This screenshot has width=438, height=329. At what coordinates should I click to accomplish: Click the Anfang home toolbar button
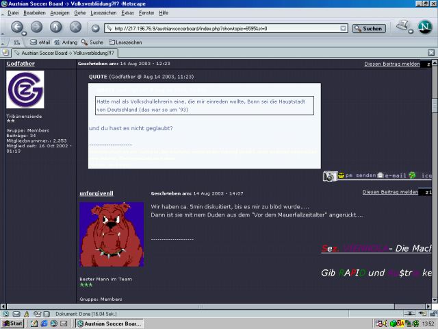pyautogui.click(x=66, y=42)
